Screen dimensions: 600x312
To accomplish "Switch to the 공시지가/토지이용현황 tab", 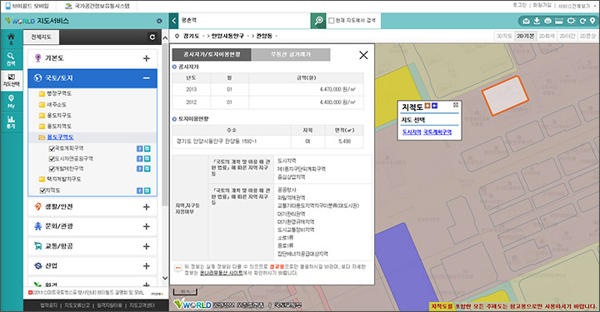I will coord(212,55).
